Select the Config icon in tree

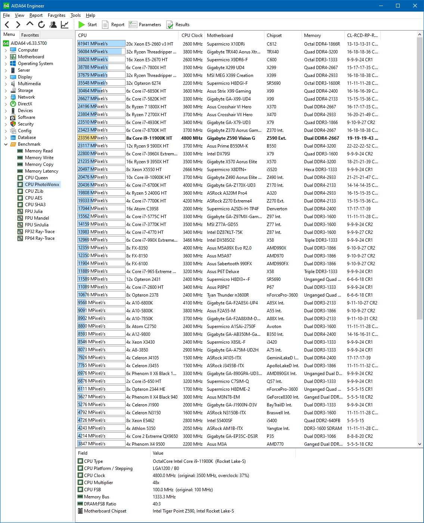[13, 131]
